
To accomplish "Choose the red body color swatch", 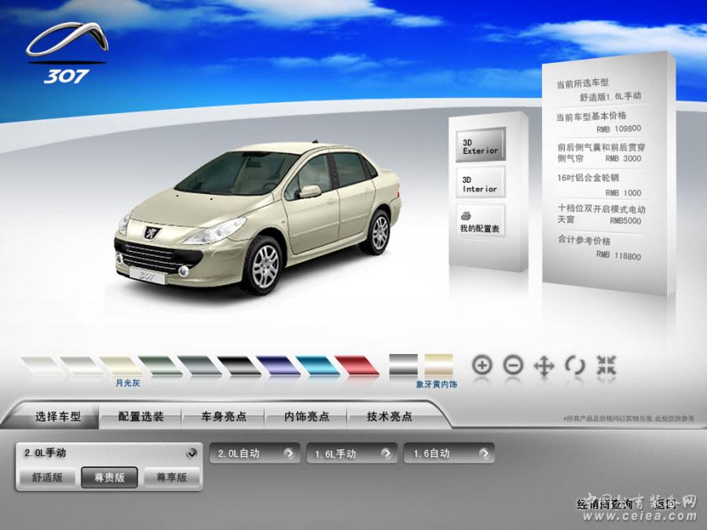I will [357, 365].
